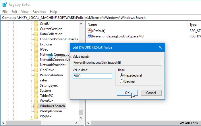Click the tree pane horizontal scrollbar thumb
The height and width of the screenshot is (126, 201).
24,123
